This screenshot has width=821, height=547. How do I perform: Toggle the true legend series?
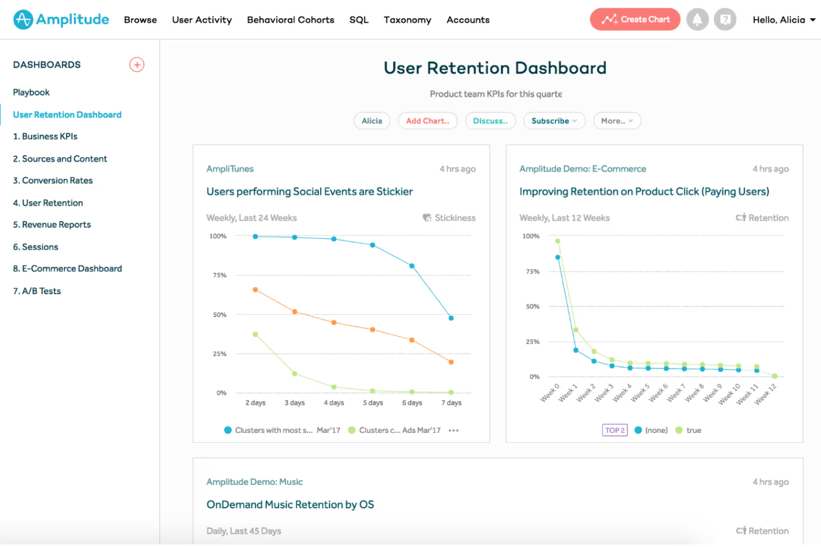(688, 430)
